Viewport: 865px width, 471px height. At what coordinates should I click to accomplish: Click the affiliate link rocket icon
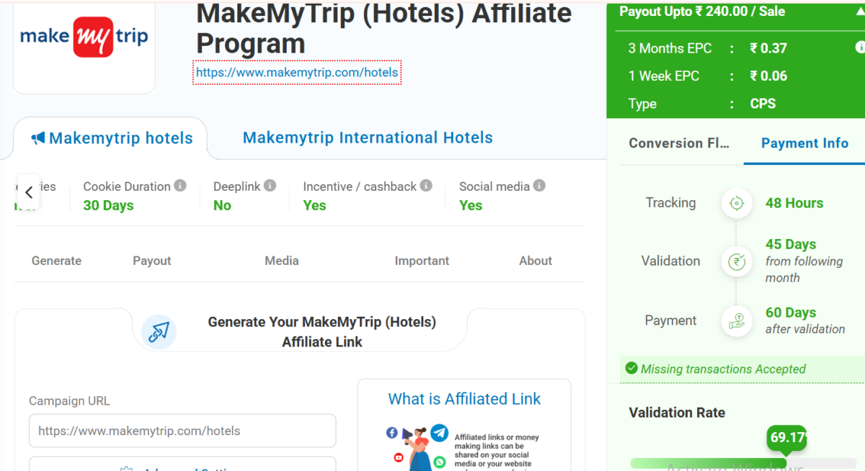click(159, 332)
